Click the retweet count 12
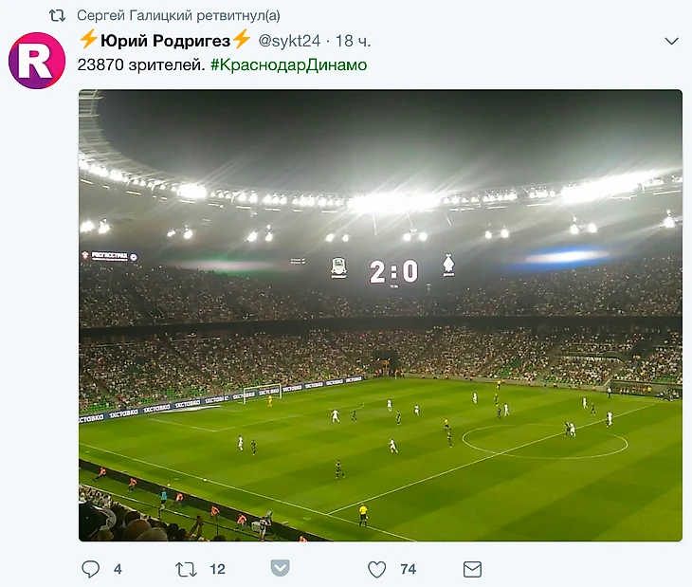This screenshot has height=587, width=692. (x=217, y=569)
